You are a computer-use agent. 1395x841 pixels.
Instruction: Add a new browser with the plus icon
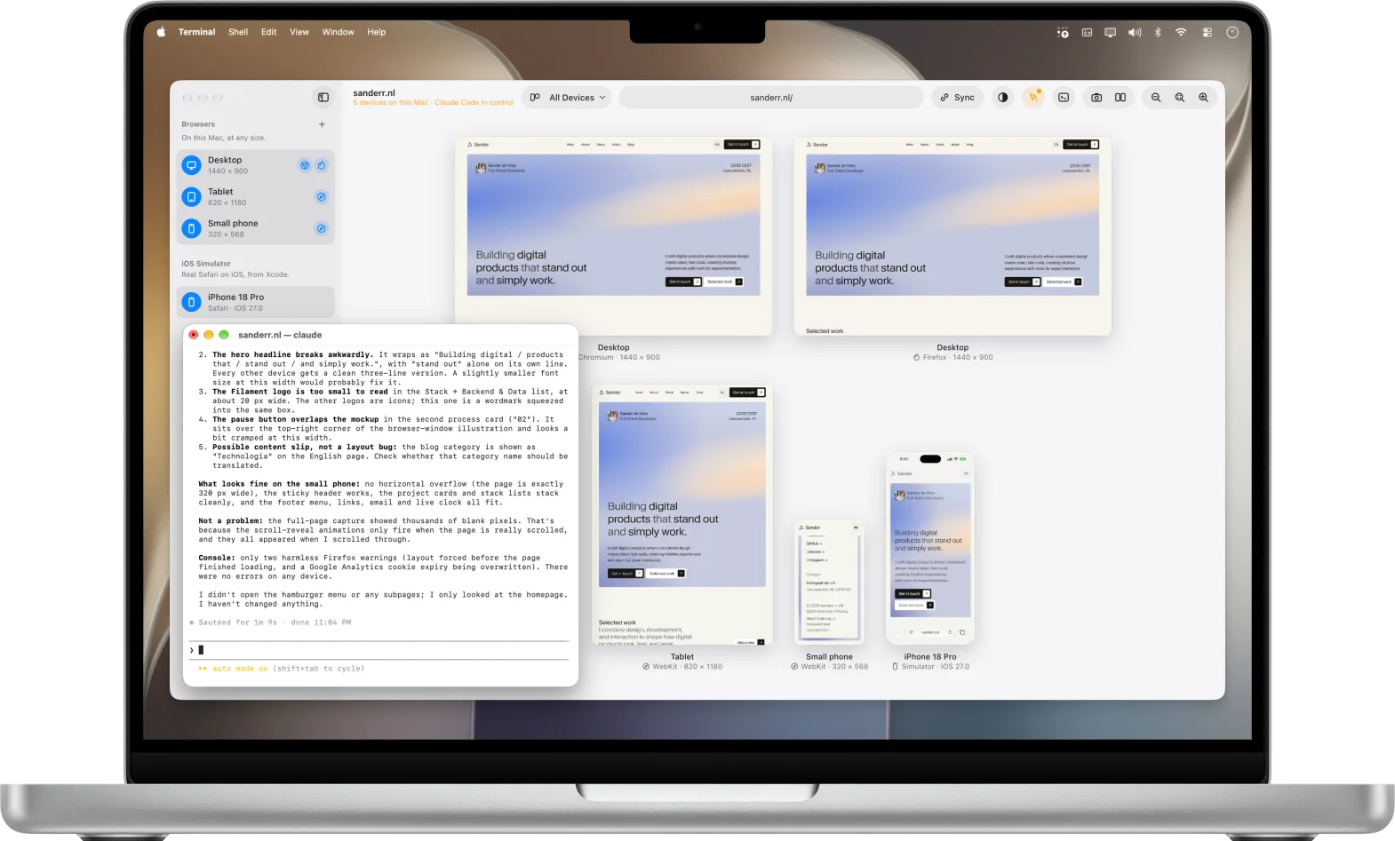tap(322, 124)
